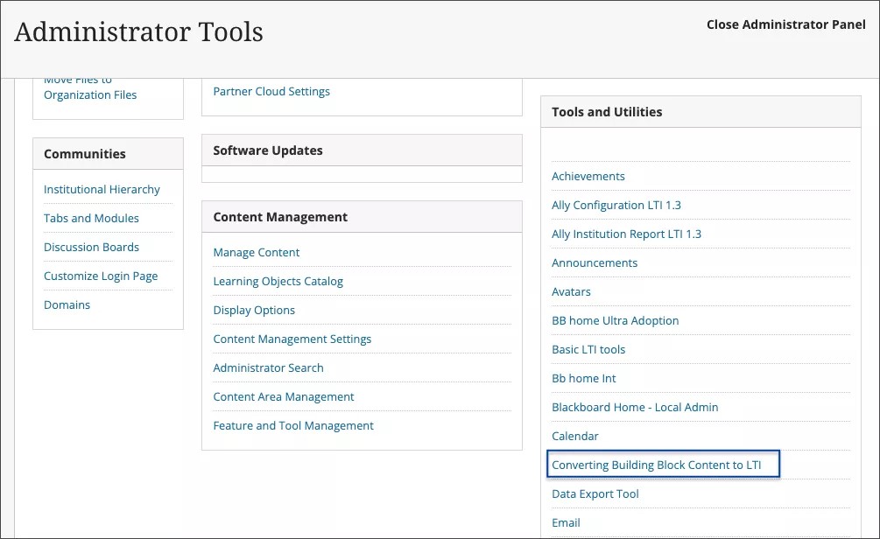Open Partner Cloud Settings
880x539 pixels.
point(271,91)
